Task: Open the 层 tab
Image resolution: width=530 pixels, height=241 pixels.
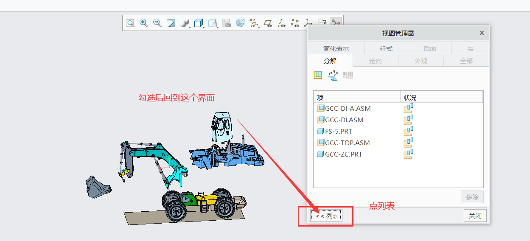Action: click(x=470, y=48)
